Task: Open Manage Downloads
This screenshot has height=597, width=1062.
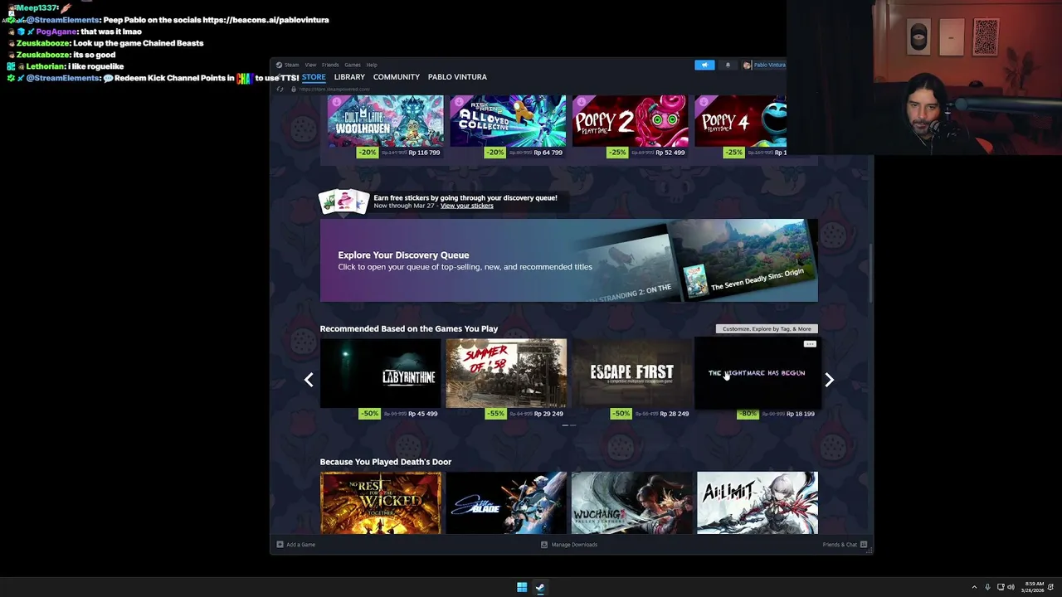Action: 569,545
